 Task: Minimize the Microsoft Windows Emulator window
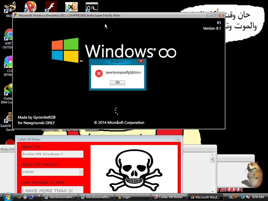point(210,15)
